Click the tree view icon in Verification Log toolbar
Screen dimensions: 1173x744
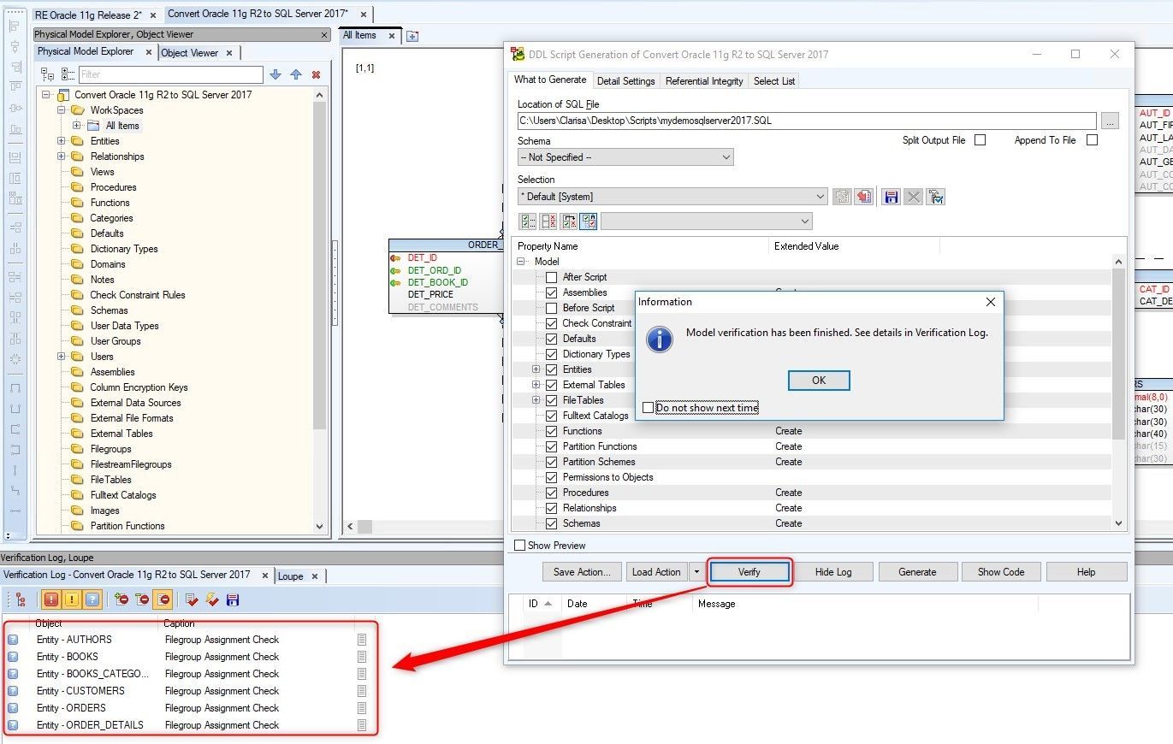coord(21,599)
